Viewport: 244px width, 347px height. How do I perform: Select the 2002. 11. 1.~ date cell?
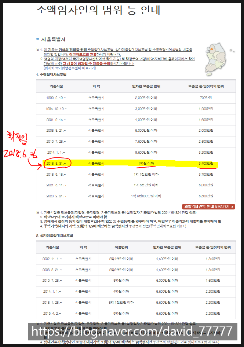click(x=52, y=259)
